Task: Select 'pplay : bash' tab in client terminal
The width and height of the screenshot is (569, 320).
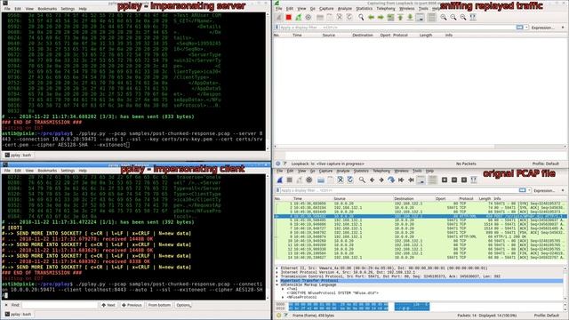Action: tap(18, 314)
